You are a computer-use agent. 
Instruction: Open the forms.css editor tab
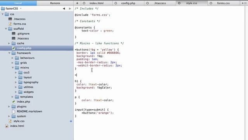[x=223, y=3]
